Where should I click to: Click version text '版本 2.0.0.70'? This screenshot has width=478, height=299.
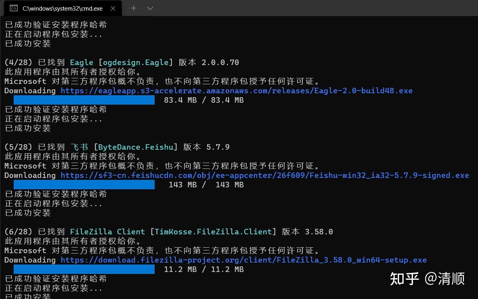pos(209,62)
